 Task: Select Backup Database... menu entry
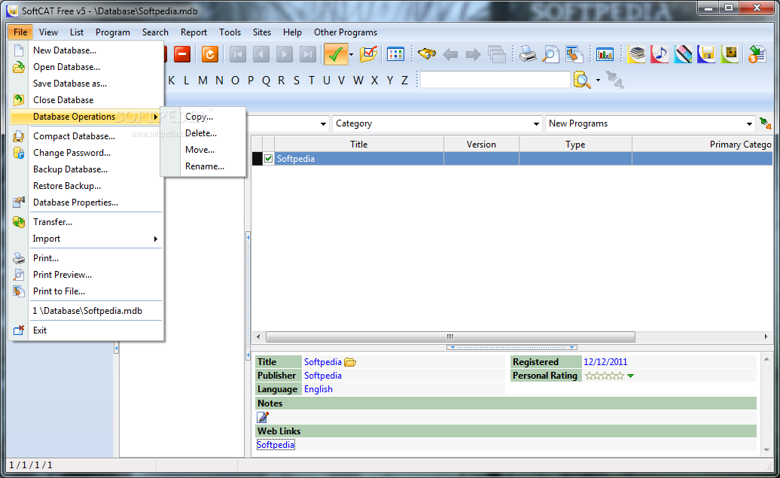pos(87,169)
